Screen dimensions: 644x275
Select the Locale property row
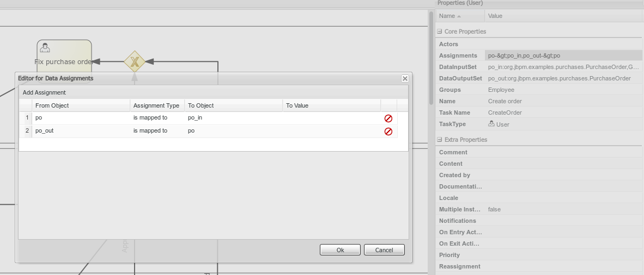539,198
